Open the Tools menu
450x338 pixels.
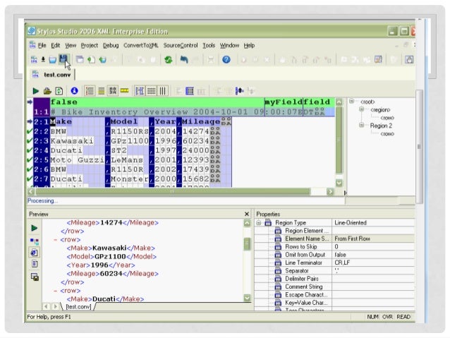209,45
